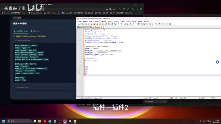221x124 pixels.
Task: Select the macOS / Linux tab in browser page
Action: click(x=21, y=31)
